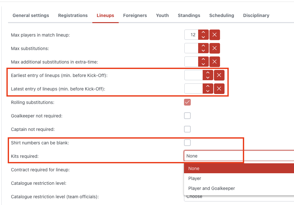Click the Max substitutions input field
This screenshot has height=205, width=294.
point(191,48)
